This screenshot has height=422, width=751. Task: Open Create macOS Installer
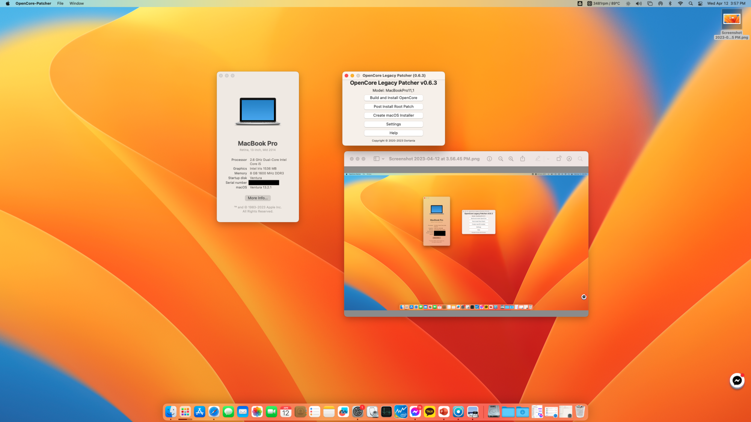pyautogui.click(x=394, y=116)
